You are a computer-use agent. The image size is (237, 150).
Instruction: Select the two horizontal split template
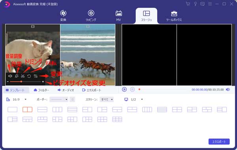[42, 109]
